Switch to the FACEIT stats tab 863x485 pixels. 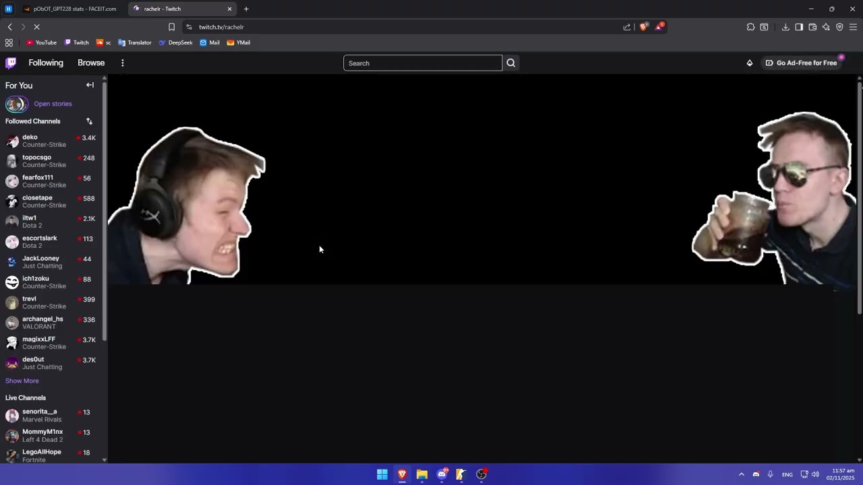click(70, 9)
